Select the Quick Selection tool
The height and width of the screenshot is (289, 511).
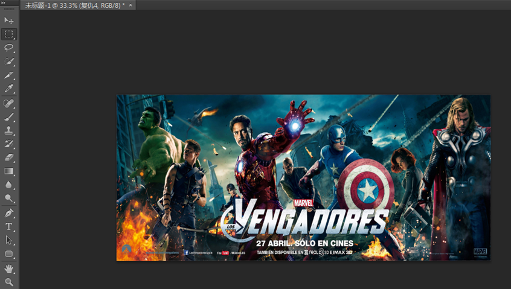click(9, 62)
